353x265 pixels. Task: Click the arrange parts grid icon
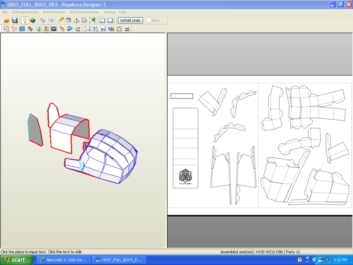tap(95, 29)
